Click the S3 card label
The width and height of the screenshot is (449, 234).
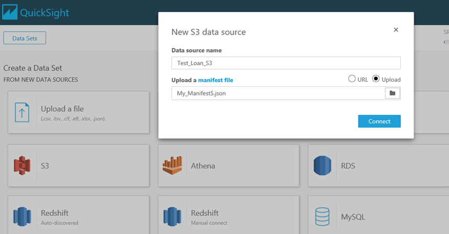click(x=44, y=166)
